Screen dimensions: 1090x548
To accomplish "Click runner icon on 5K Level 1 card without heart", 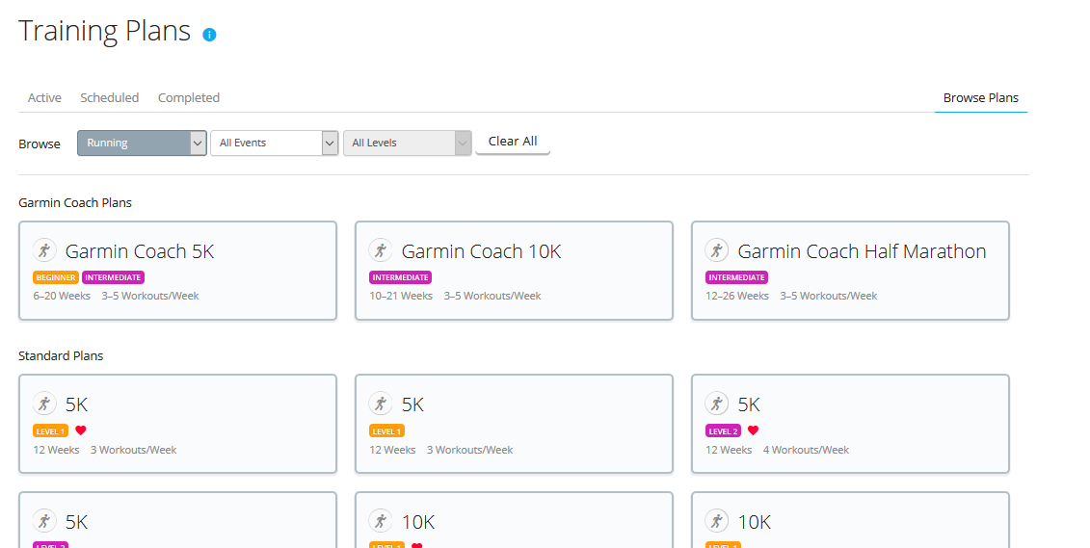I will 381,404.
